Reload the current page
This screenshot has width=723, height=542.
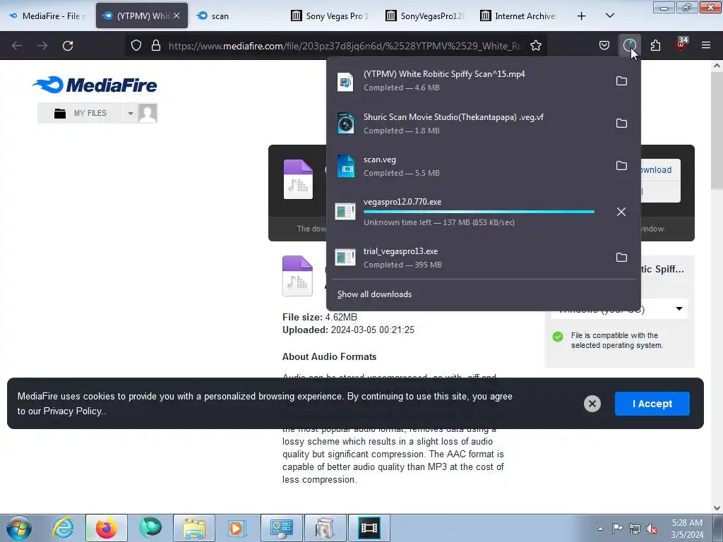click(68, 46)
